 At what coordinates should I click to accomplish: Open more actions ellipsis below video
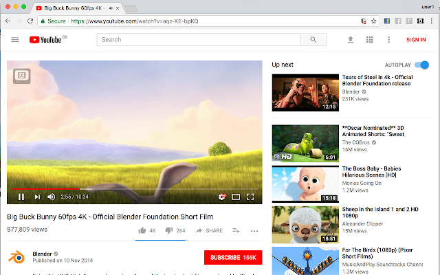(x=254, y=231)
